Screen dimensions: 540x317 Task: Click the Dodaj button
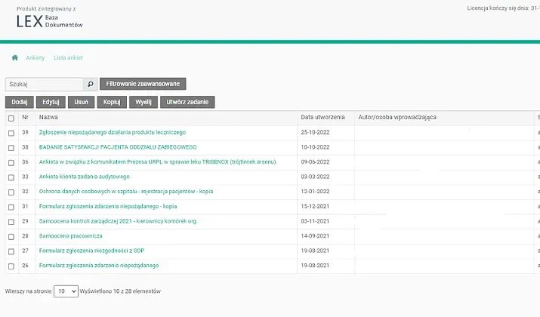[x=20, y=102]
